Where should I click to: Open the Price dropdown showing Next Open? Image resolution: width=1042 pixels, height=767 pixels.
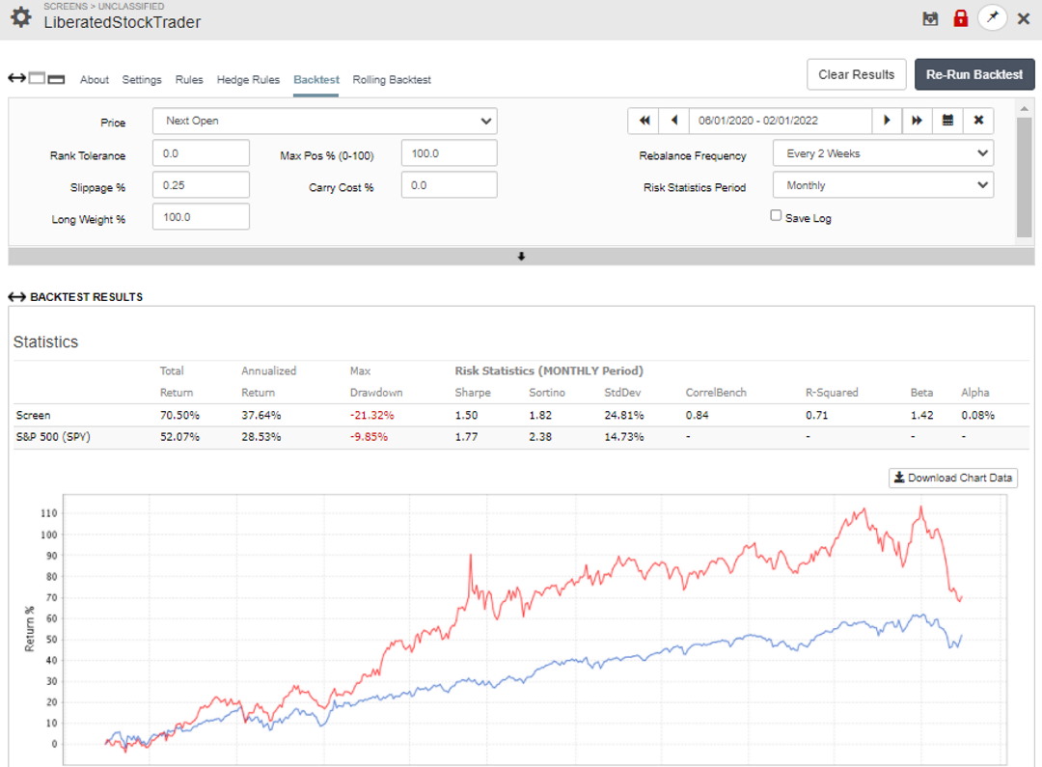(x=324, y=121)
